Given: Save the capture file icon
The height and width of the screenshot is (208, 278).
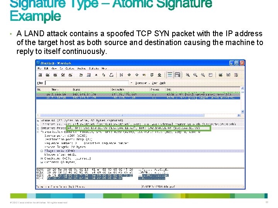Looking at the screenshot, I should click(x=89, y=75).
